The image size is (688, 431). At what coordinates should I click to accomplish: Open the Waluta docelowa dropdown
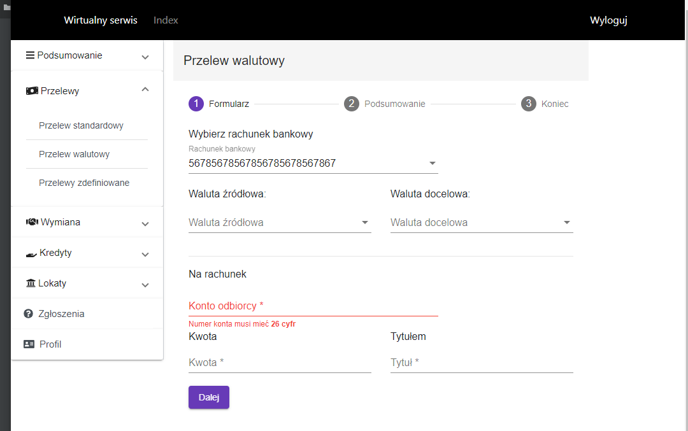[567, 223]
